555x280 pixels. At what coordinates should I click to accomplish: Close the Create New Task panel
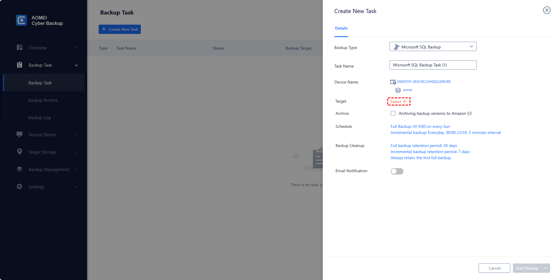[547, 10]
